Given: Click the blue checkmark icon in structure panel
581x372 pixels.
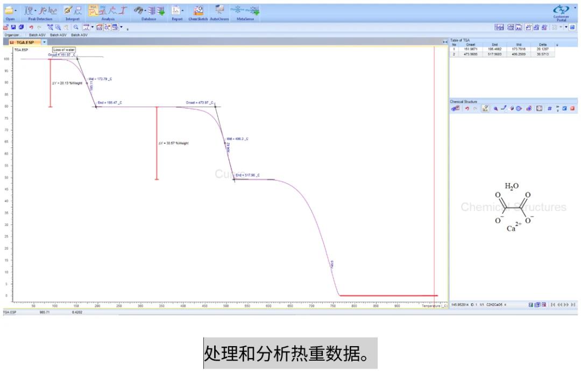Looking at the screenshot, I should tap(564, 108).
